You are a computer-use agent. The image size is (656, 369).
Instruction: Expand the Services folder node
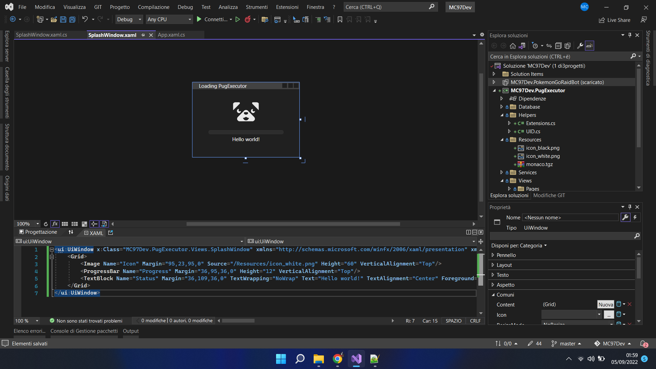tap(502, 173)
